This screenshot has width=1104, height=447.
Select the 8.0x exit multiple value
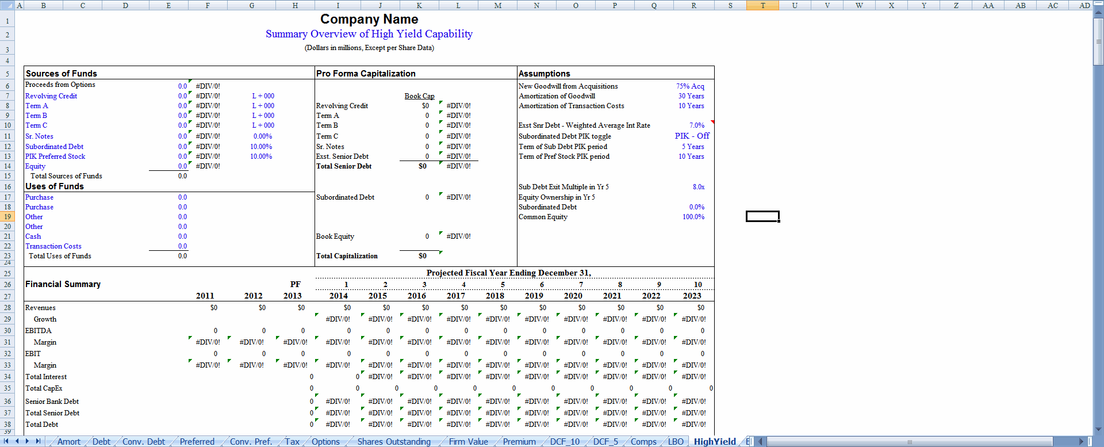[x=699, y=187]
